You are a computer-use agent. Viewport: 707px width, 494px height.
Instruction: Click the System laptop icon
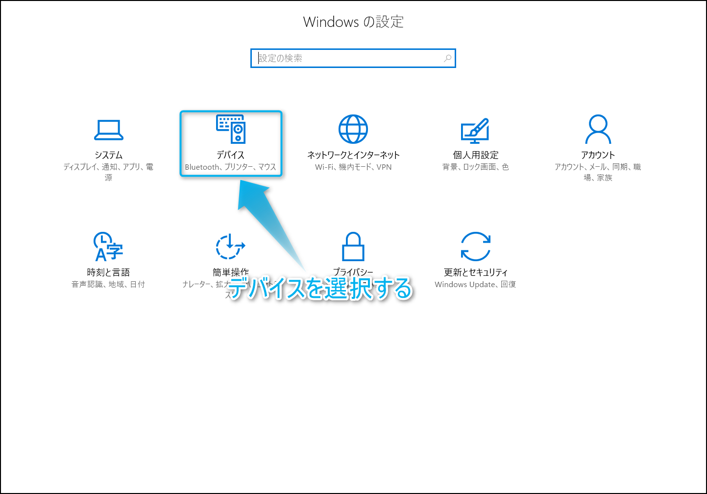click(108, 130)
